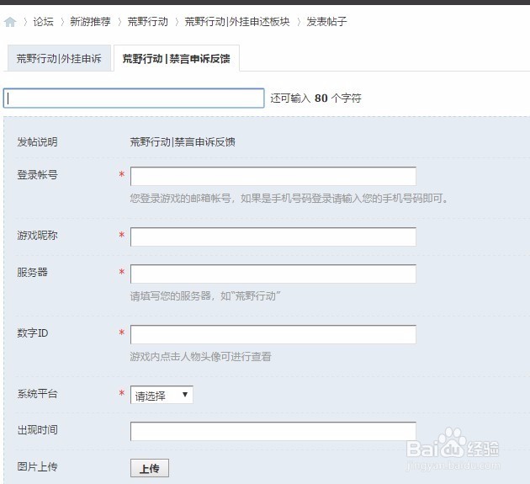
Task: Click the 数字ID input field
Action: pyautogui.click(x=273, y=334)
